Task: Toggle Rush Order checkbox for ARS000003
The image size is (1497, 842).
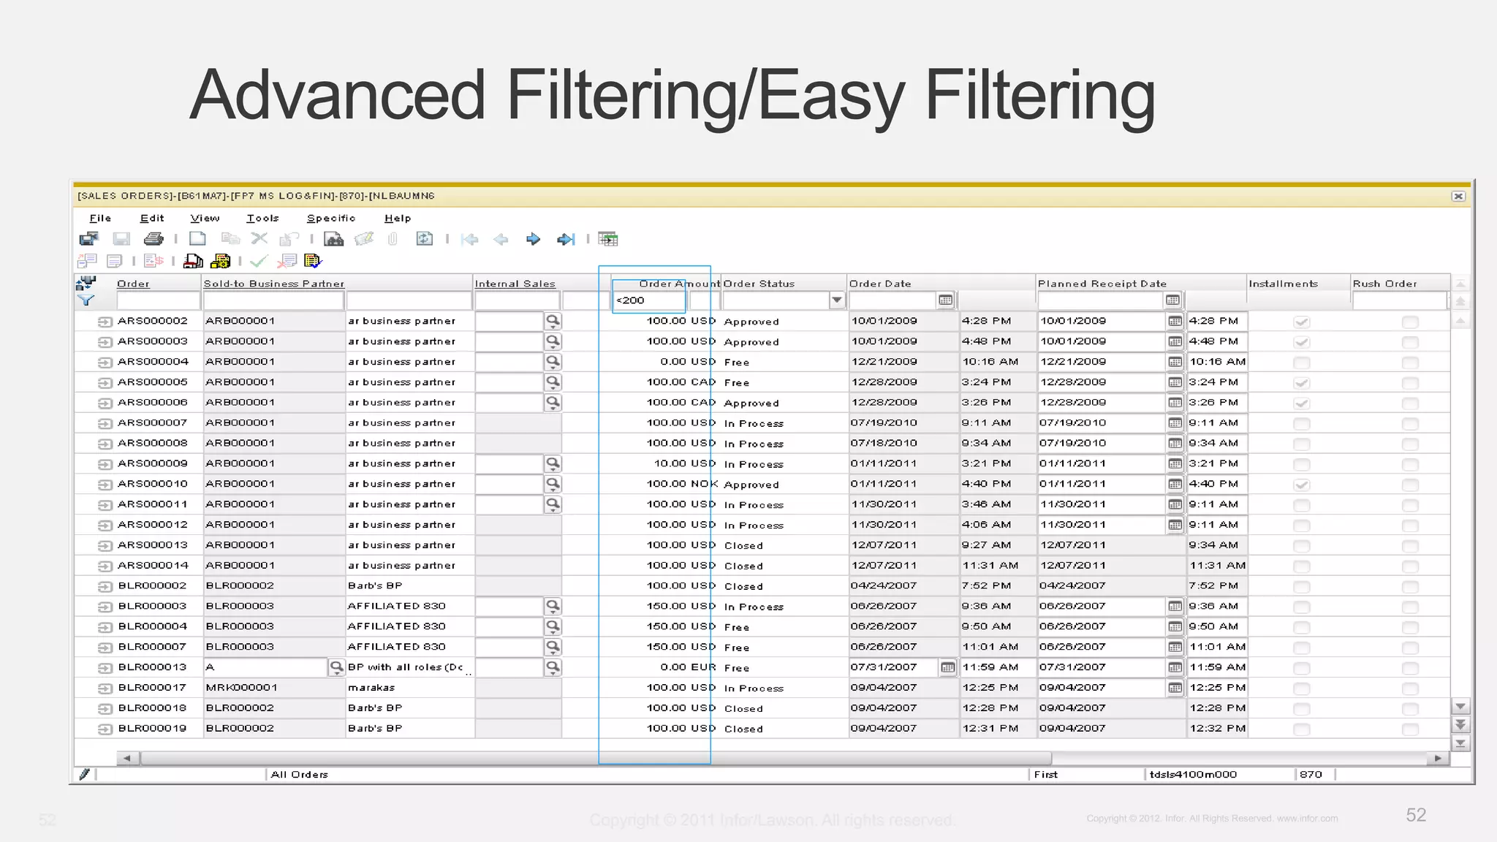Action: [1410, 342]
